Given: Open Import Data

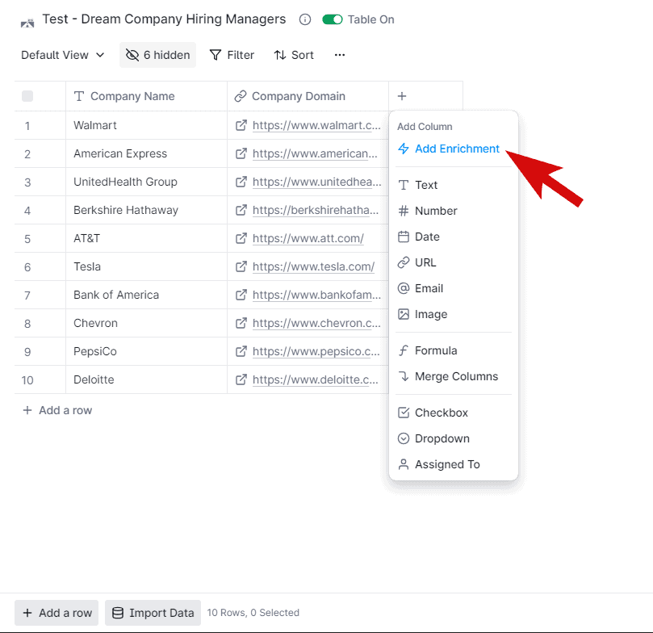Looking at the screenshot, I should [x=153, y=613].
